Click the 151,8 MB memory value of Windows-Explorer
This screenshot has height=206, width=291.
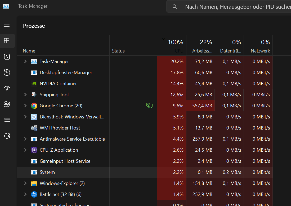(203, 183)
